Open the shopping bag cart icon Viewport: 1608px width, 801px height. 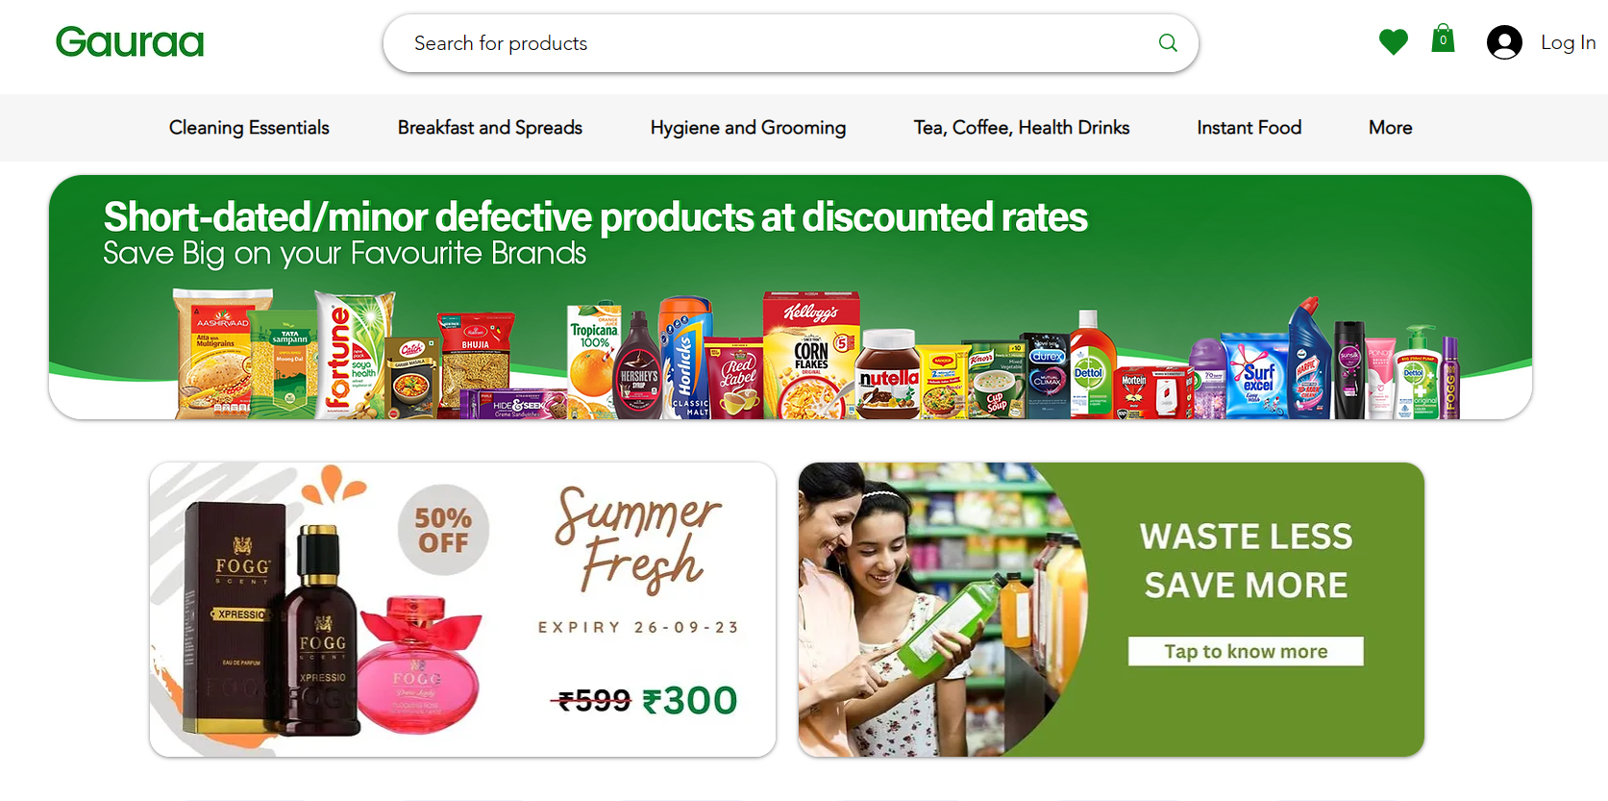(1443, 38)
